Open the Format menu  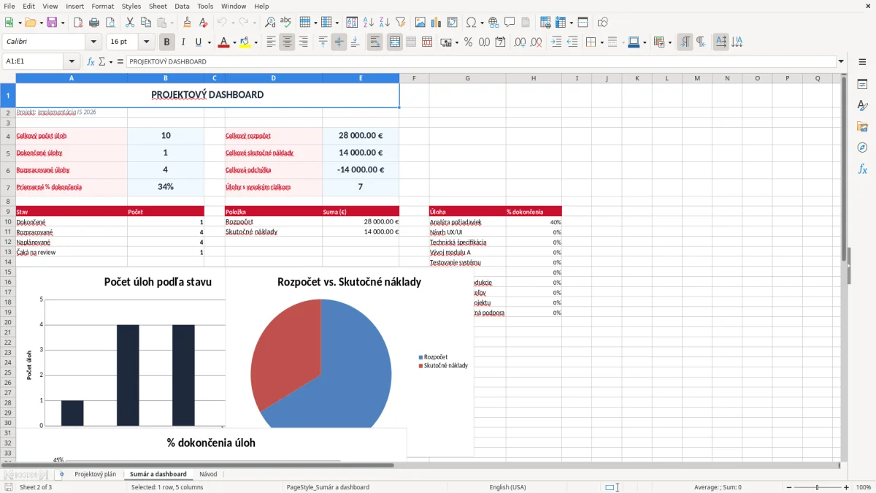tap(102, 6)
